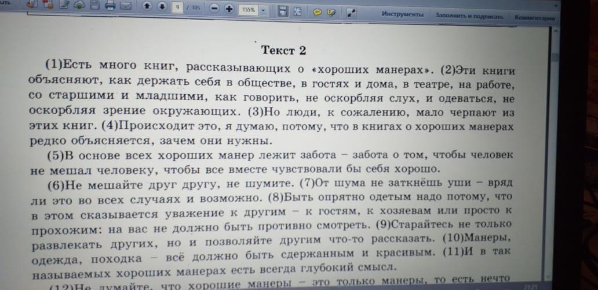Screen dimensions: 598x290
Task: Go to next page with down arrow
Action: (162, 7)
